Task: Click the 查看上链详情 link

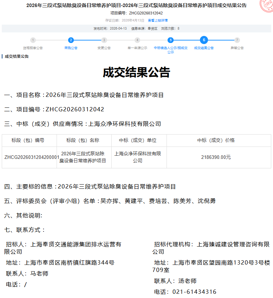Action: click(158, 20)
